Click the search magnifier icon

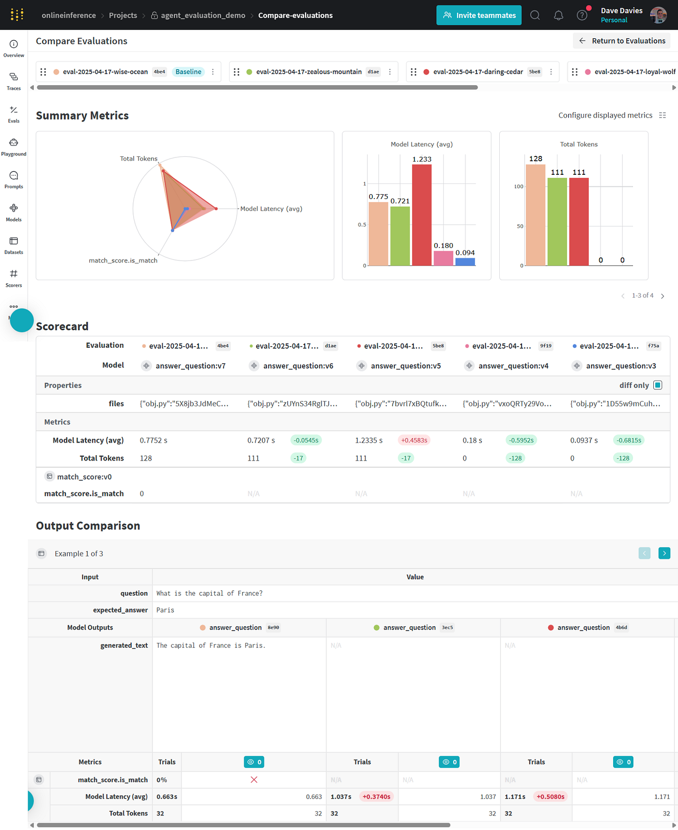(x=535, y=15)
